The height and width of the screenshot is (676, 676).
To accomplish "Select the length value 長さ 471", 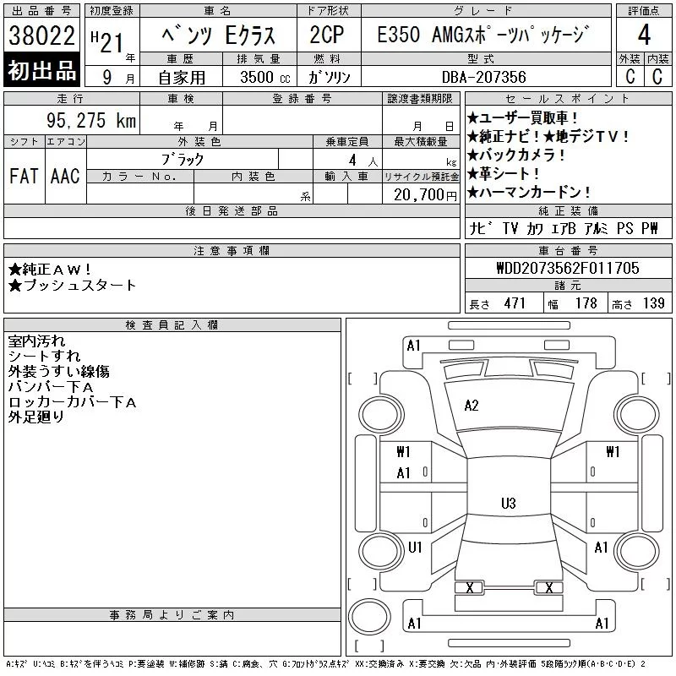I will (497, 303).
